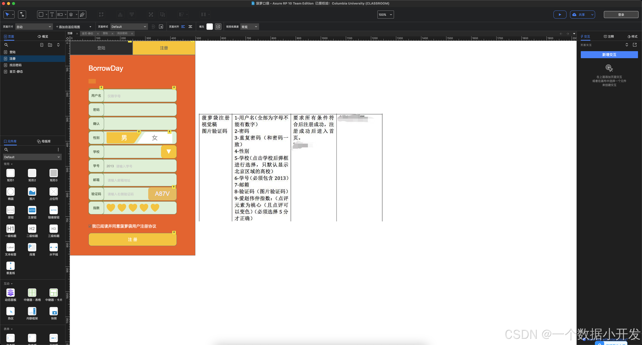Open the 母版库 masters tab
Viewport: 642px width, 345px height.
click(x=44, y=141)
